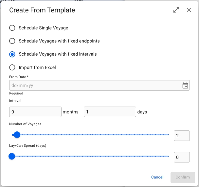Viewport: 199px width, 187px height.
Task: Click the Number of Voyages value box
Action: (182, 136)
